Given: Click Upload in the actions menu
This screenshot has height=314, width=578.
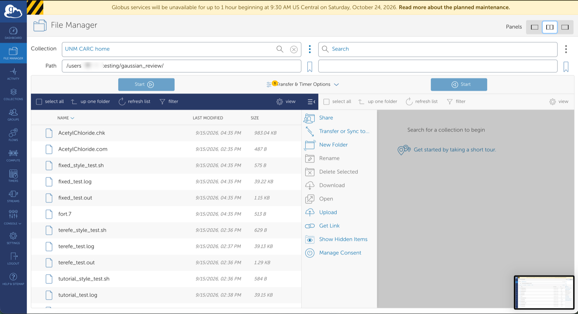Looking at the screenshot, I should [x=321, y=212].
